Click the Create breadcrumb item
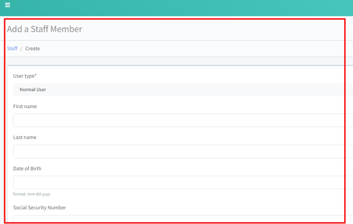This screenshot has width=353, height=224. pyautogui.click(x=32, y=49)
